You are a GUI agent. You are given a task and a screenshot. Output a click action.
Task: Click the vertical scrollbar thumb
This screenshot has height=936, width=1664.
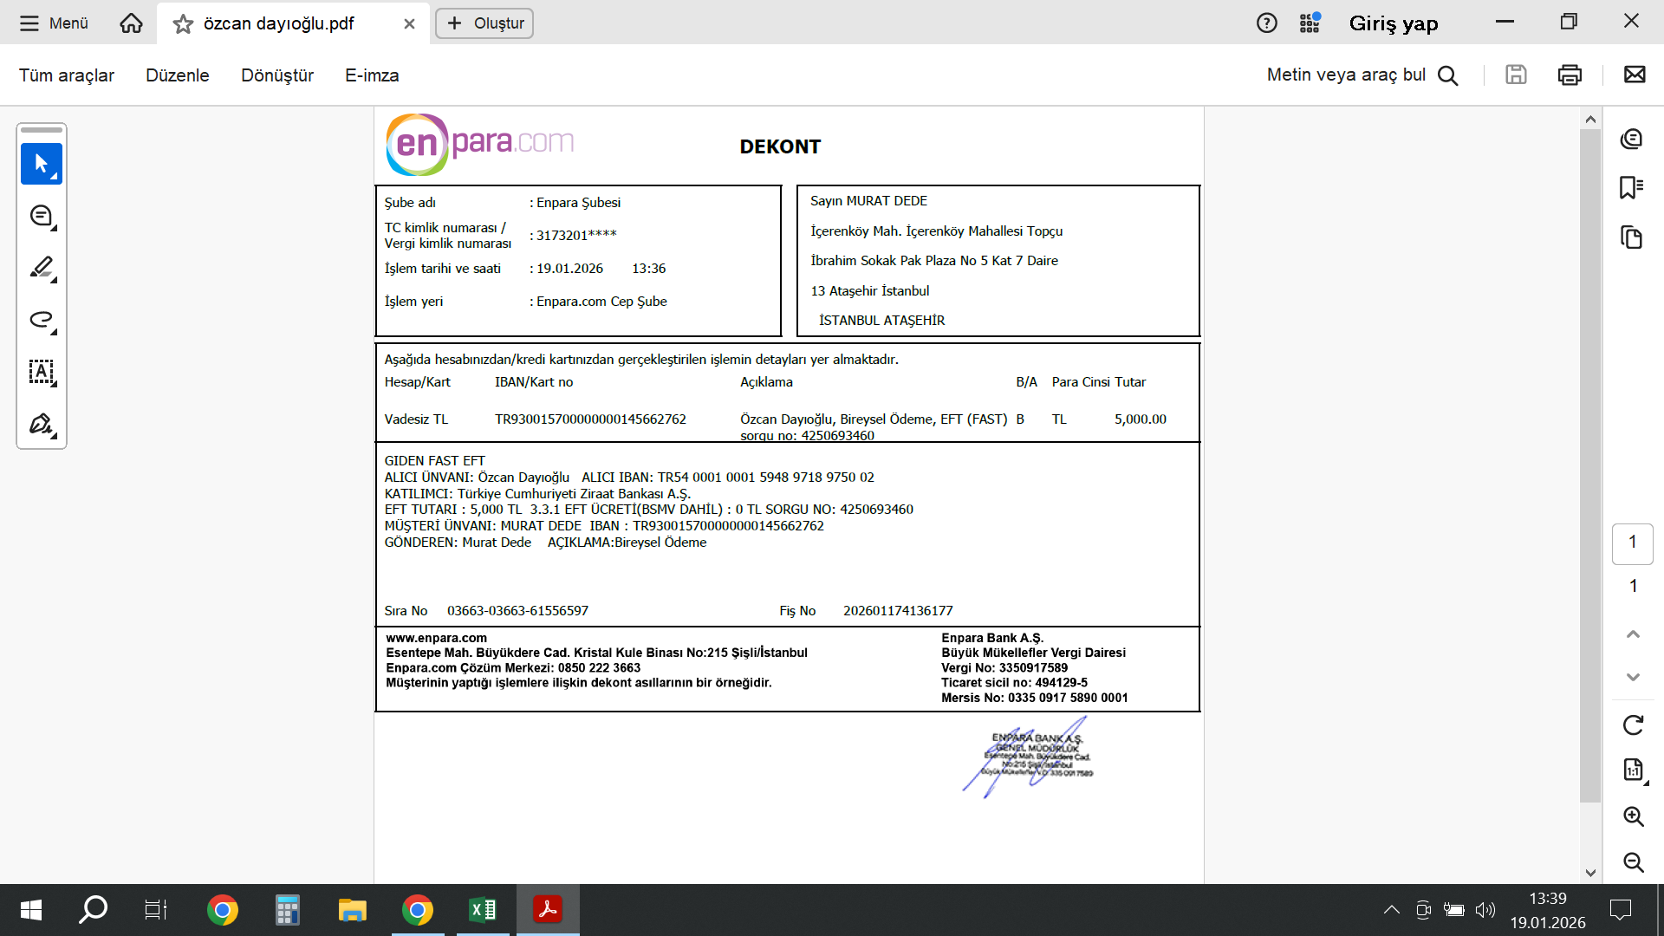click(x=1590, y=466)
